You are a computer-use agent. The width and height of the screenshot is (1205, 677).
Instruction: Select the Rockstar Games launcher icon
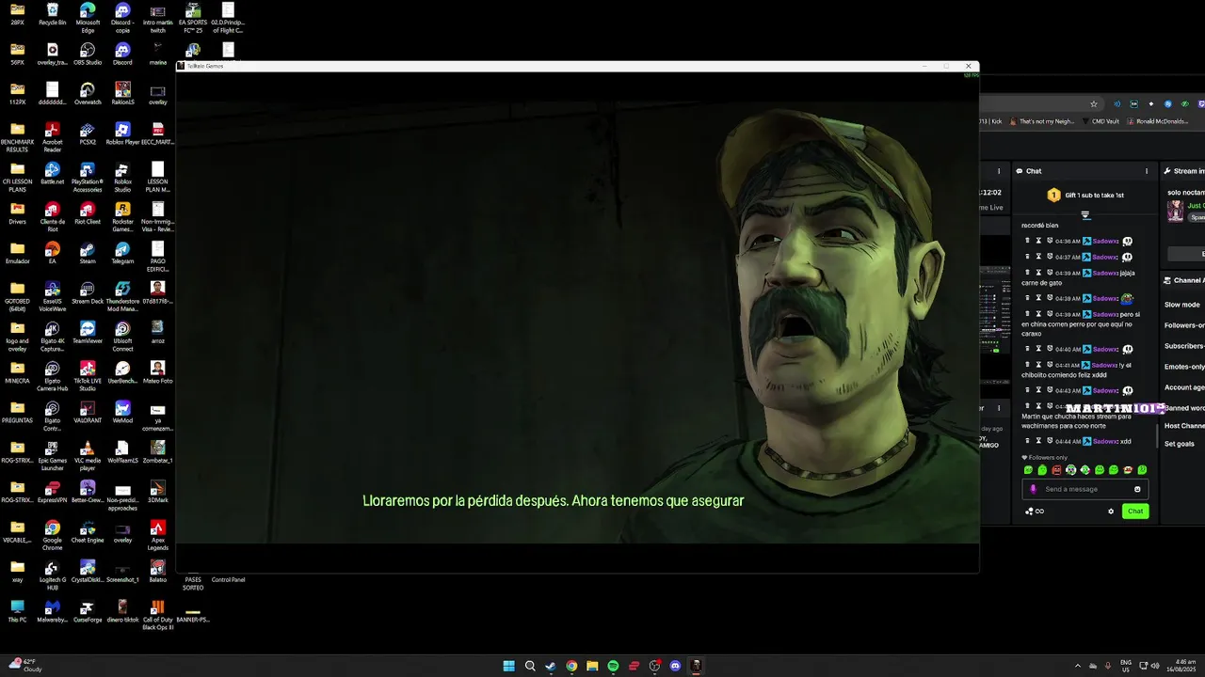122,215
